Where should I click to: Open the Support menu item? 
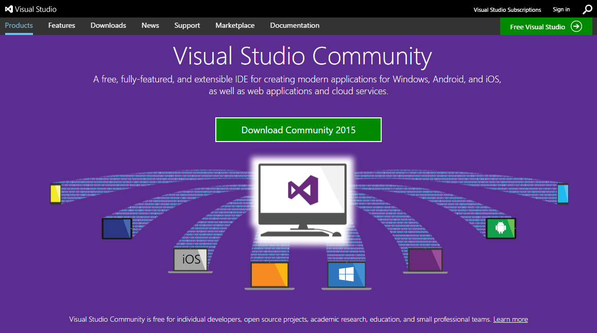pos(187,26)
